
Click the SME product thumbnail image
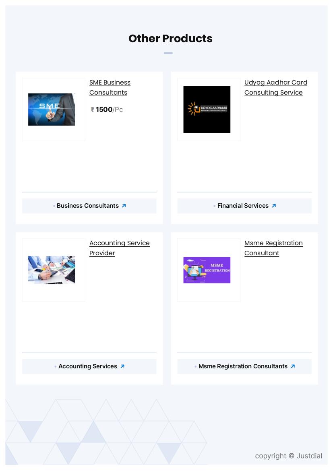52,109
